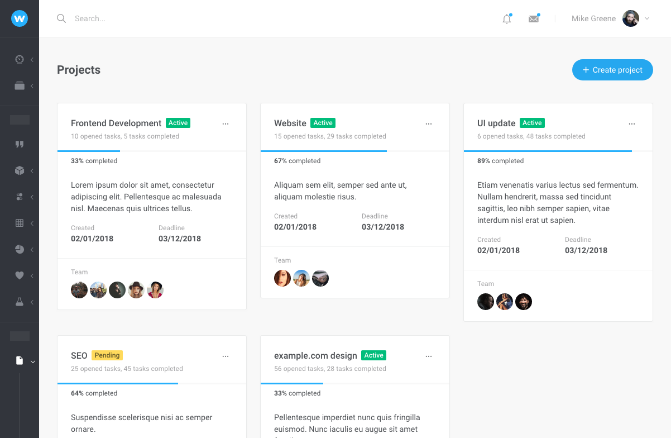Image resolution: width=671 pixels, height=438 pixels.
Task: Open the UI update card options menu
Action: tap(632, 123)
